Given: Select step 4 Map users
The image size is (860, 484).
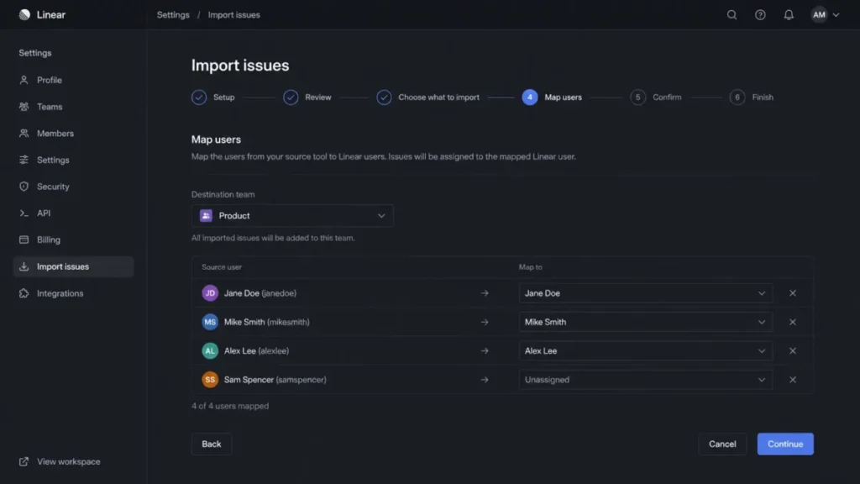Looking at the screenshot, I should [552, 97].
